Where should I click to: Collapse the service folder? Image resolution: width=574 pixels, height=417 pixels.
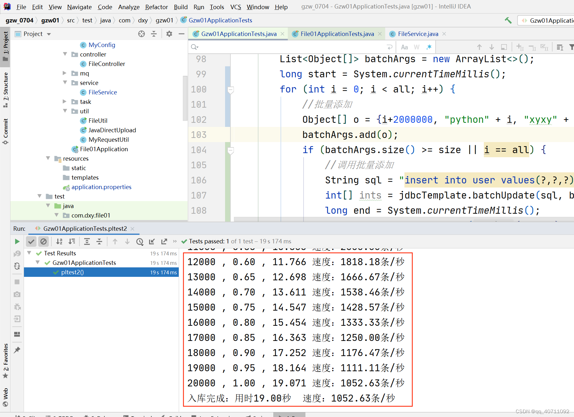[x=65, y=83]
